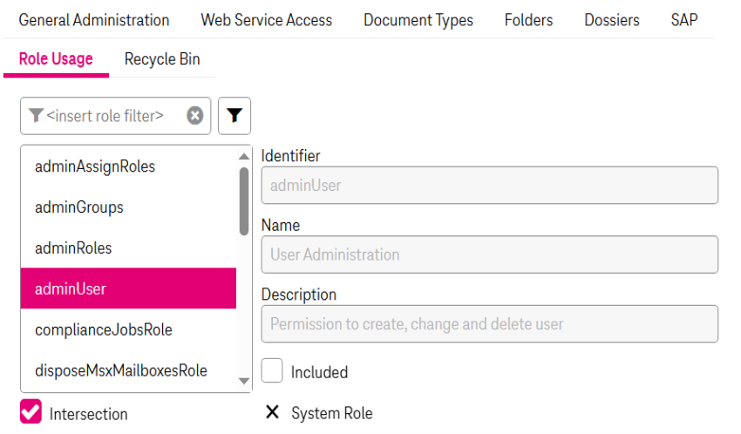This screenshot has width=741, height=434.
Task: Select the adminGroups role
Action: (79, 207)
